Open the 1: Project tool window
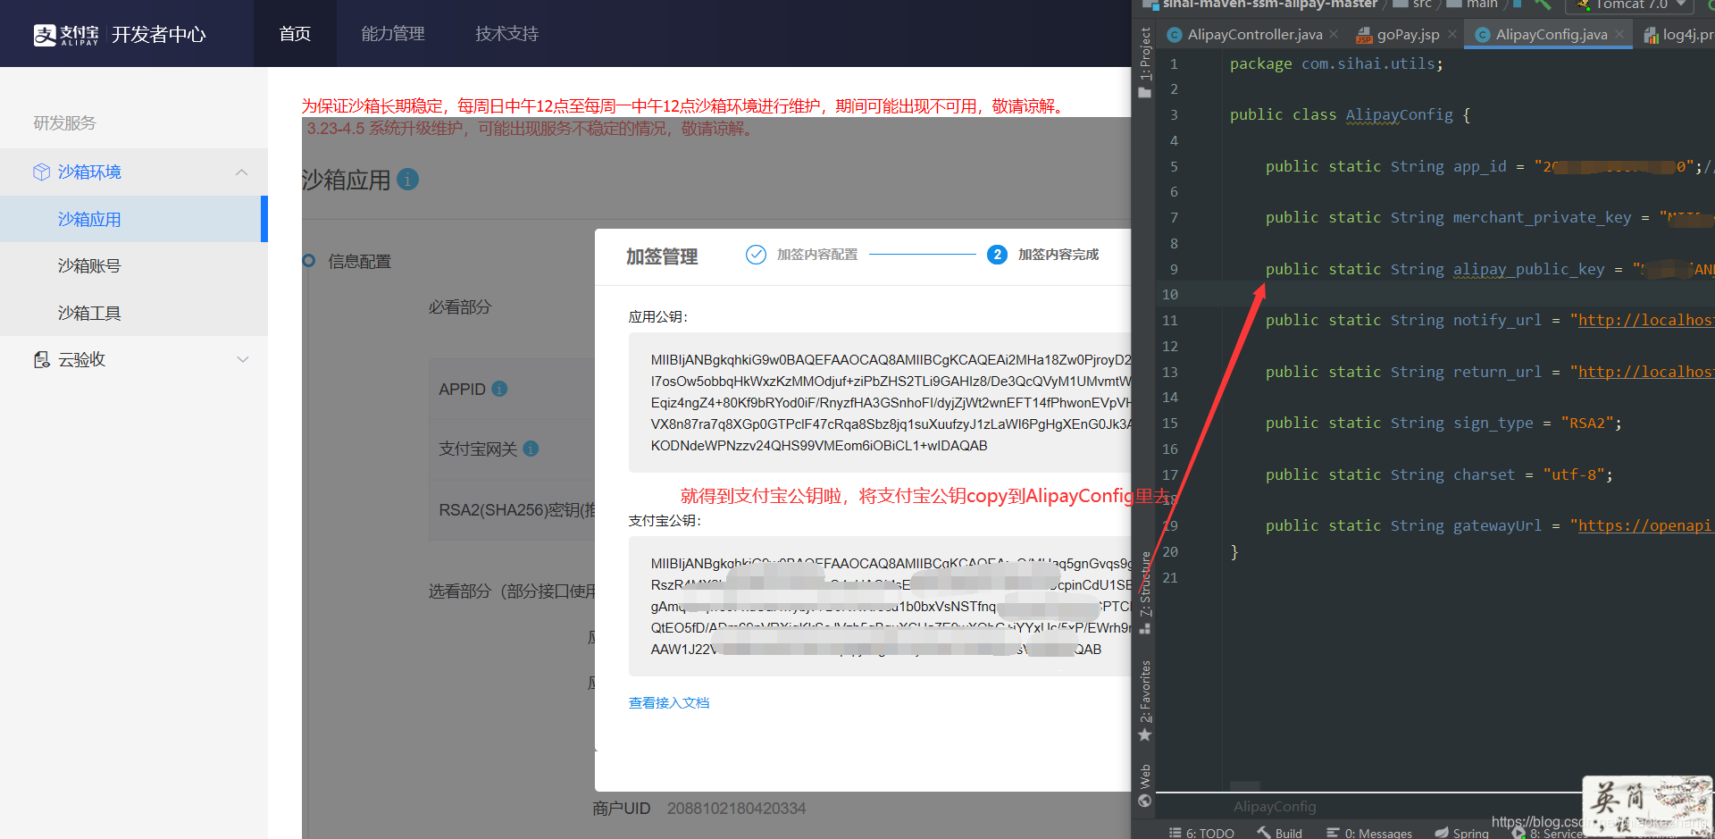Image resolution: width=1715 pixels, height=839 pixels. pyautogui.click(x=1145, y=63)
